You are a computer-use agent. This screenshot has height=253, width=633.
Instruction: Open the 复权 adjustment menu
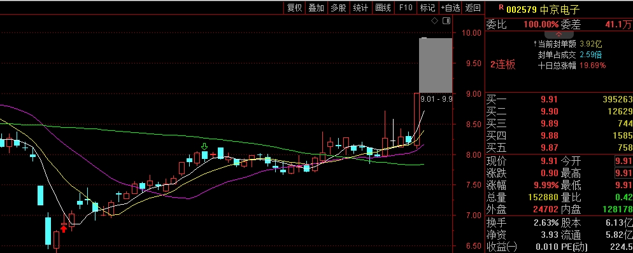pos(294,8)
